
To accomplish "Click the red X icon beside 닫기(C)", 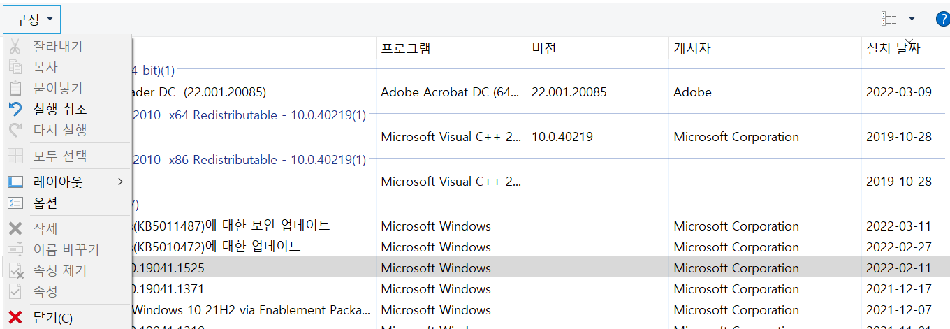I will (15, 318).
